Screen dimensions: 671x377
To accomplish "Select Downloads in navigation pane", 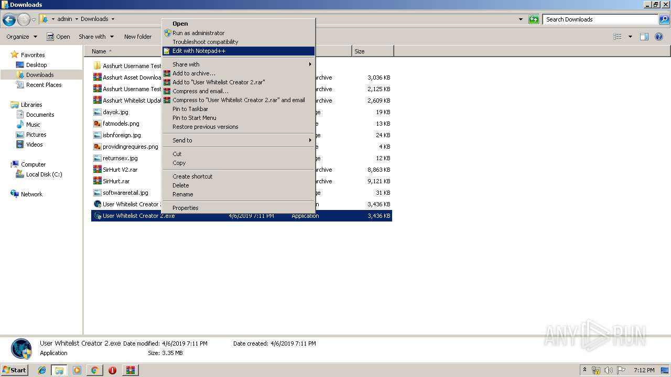I will click(x=39, y=75).
